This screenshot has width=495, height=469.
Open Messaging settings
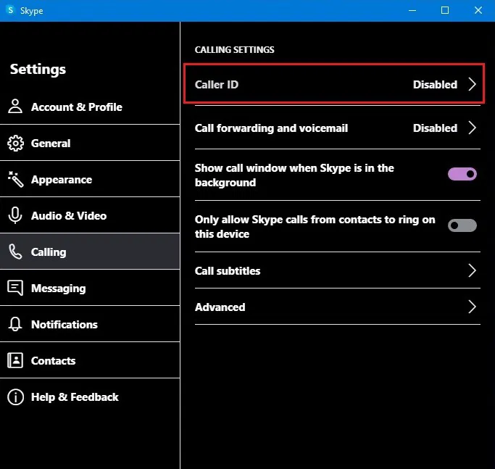pyautogui.click(x=90, y=288)
